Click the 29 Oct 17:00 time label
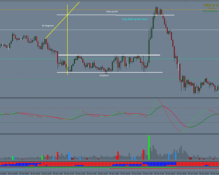Image resolution: width=219 pixels, height=175 pixels. point(148,174)
